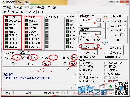Switch to the 配置 tab
The height and width of the screenshot is (97, 130).
click(x=24, y=12)
